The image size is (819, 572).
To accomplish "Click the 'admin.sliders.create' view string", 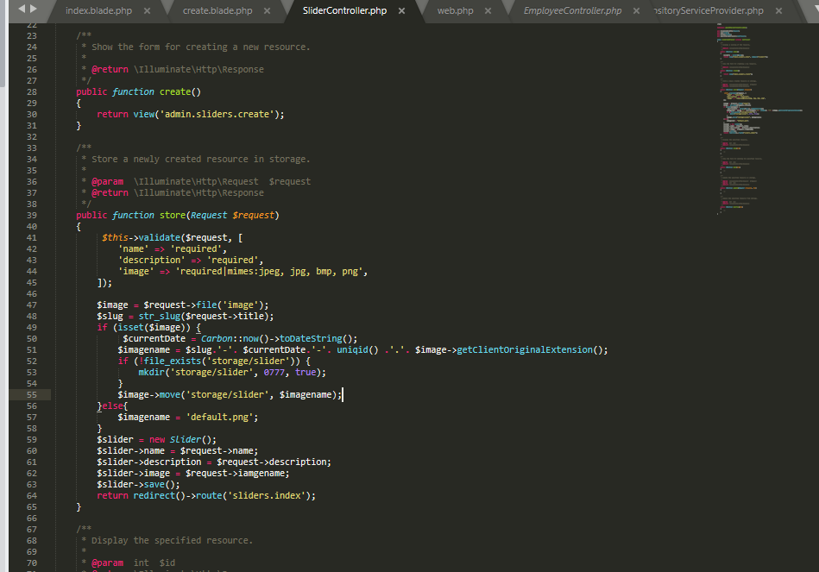I will (216, 113).
